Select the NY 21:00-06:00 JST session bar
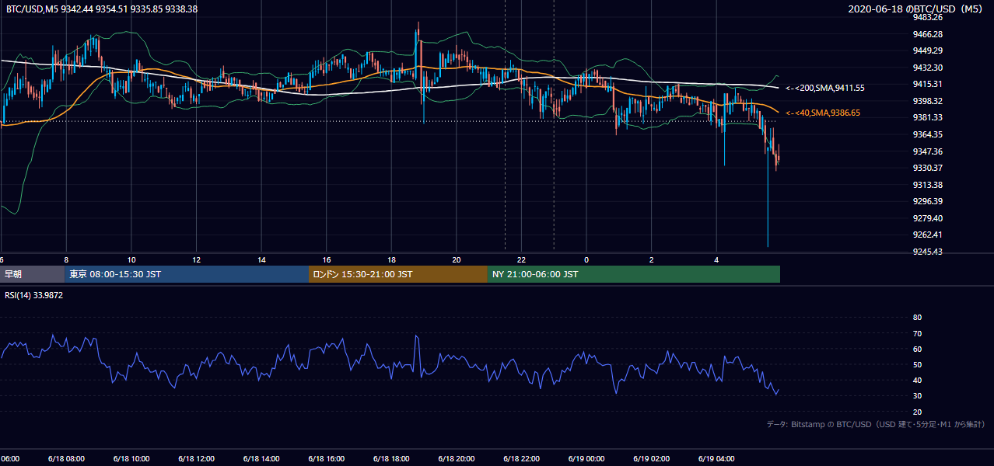The width and height of the screenshot is (994, 466). point(634,274)
